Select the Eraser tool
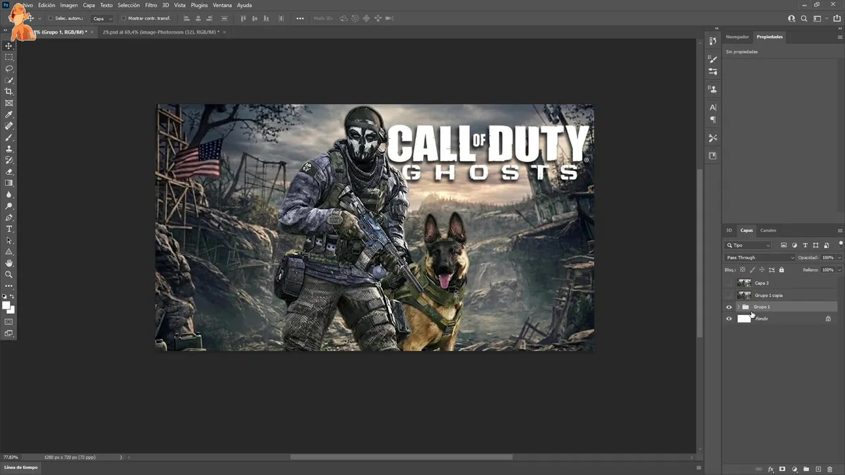Image resolution: width=845 pixels, height=475 pixels. [9, 172]
